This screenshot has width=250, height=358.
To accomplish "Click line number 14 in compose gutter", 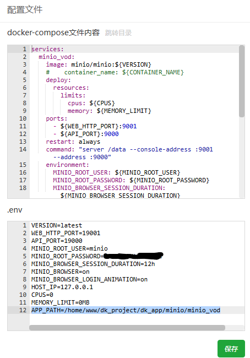I will [23, 150].
